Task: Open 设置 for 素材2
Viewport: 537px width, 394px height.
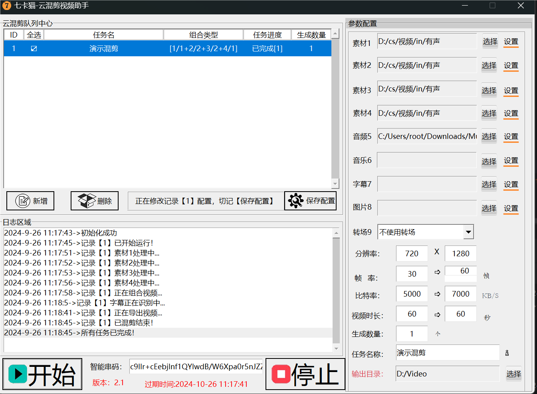Action: click(x=511, y=65)
